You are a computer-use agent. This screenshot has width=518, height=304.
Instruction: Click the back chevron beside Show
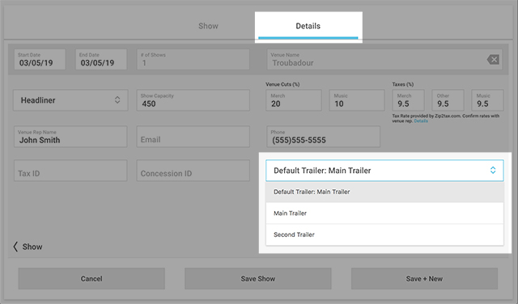point(15,247)
